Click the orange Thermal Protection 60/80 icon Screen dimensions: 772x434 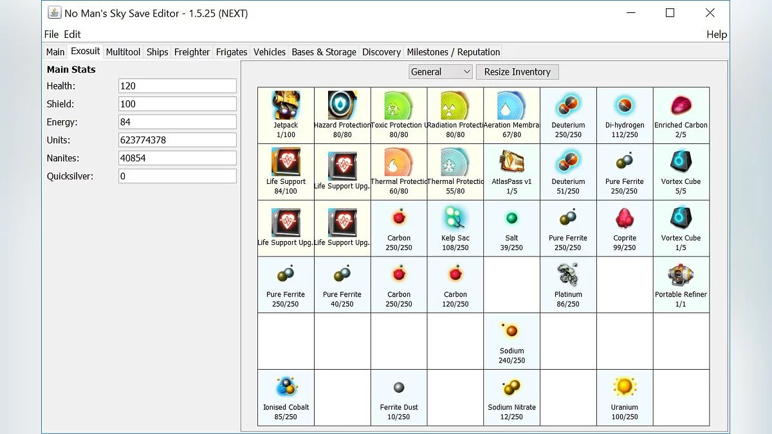pyautogui.click(x=399, y=161)
